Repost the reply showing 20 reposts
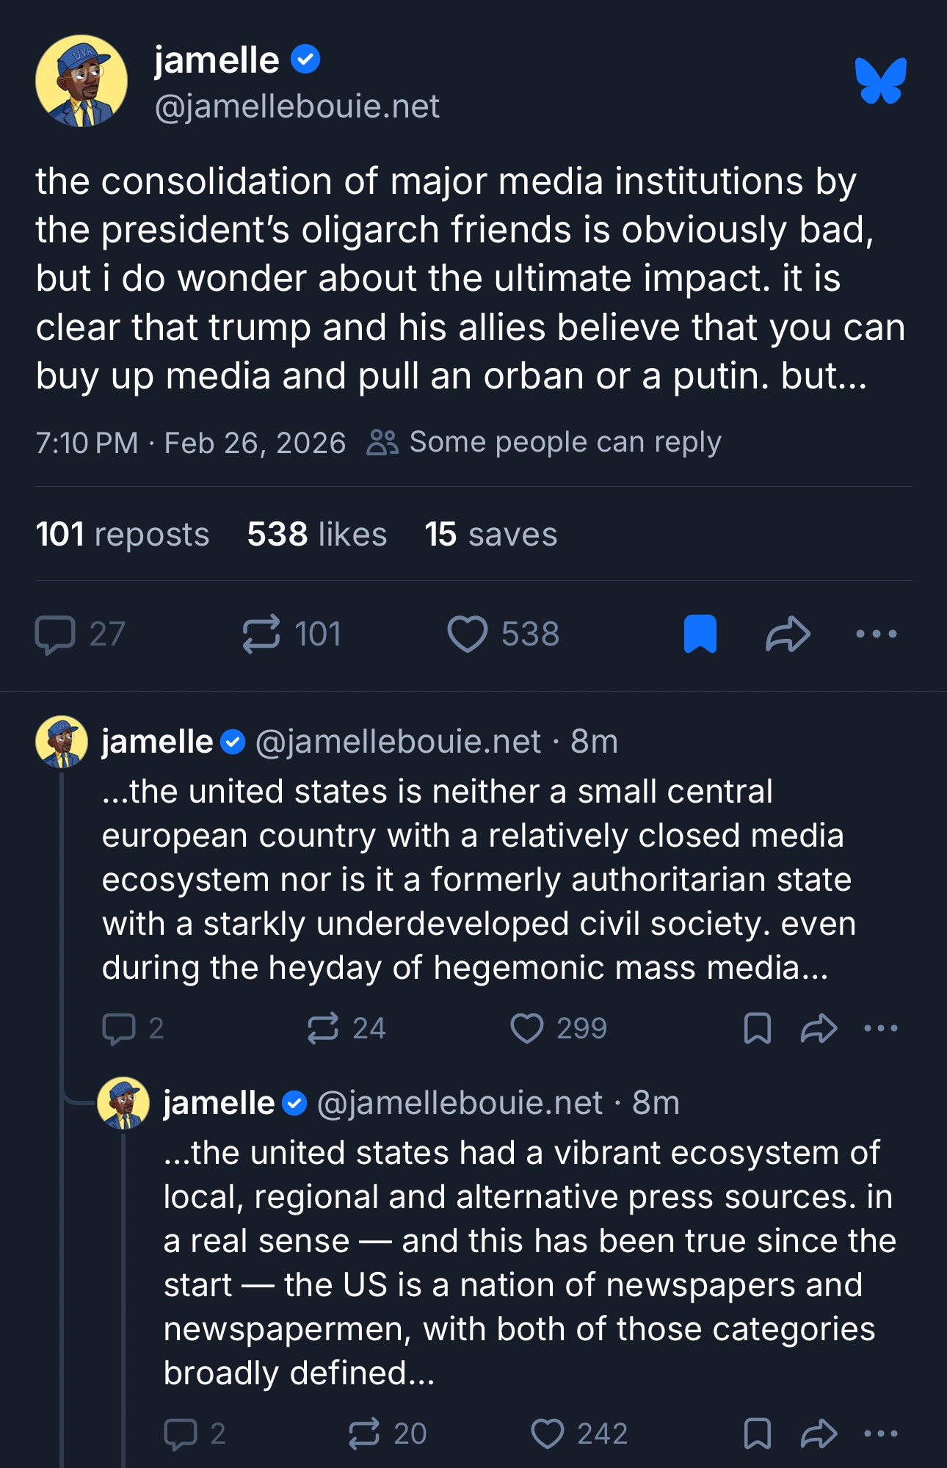Image resolution: width=947 pixels, height=1468 pixels. [x=364, y=1433]
